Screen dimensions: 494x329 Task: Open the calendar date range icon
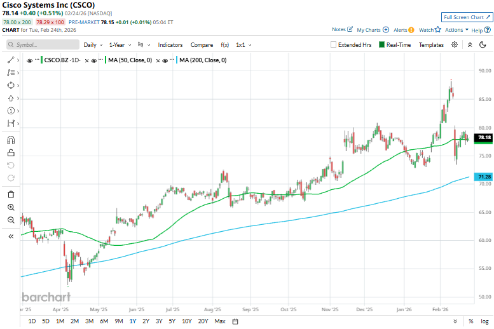pos(235,321)
